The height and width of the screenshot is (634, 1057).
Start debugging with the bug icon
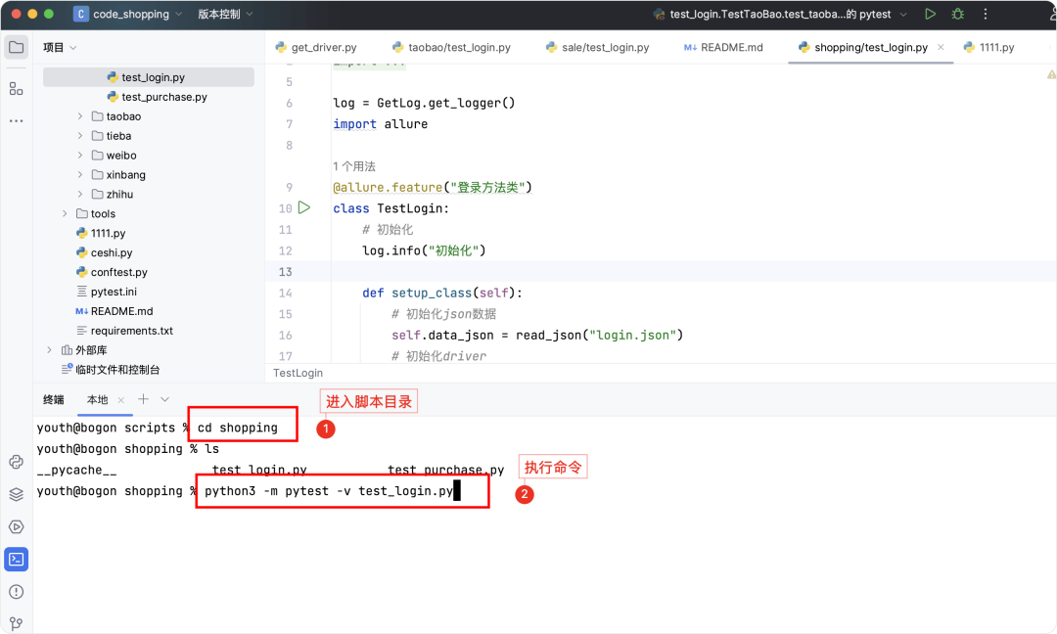958,14
